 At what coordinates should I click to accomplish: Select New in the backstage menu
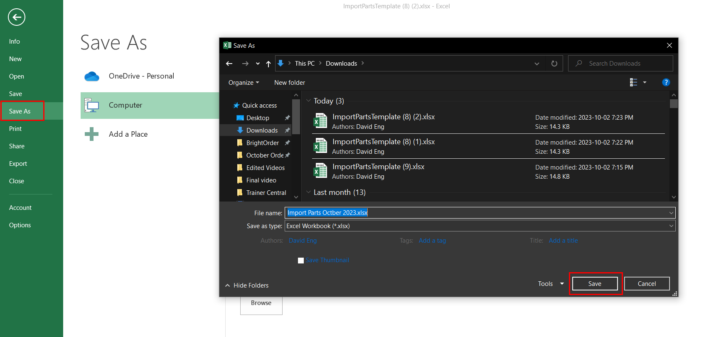tap(15, 59)
